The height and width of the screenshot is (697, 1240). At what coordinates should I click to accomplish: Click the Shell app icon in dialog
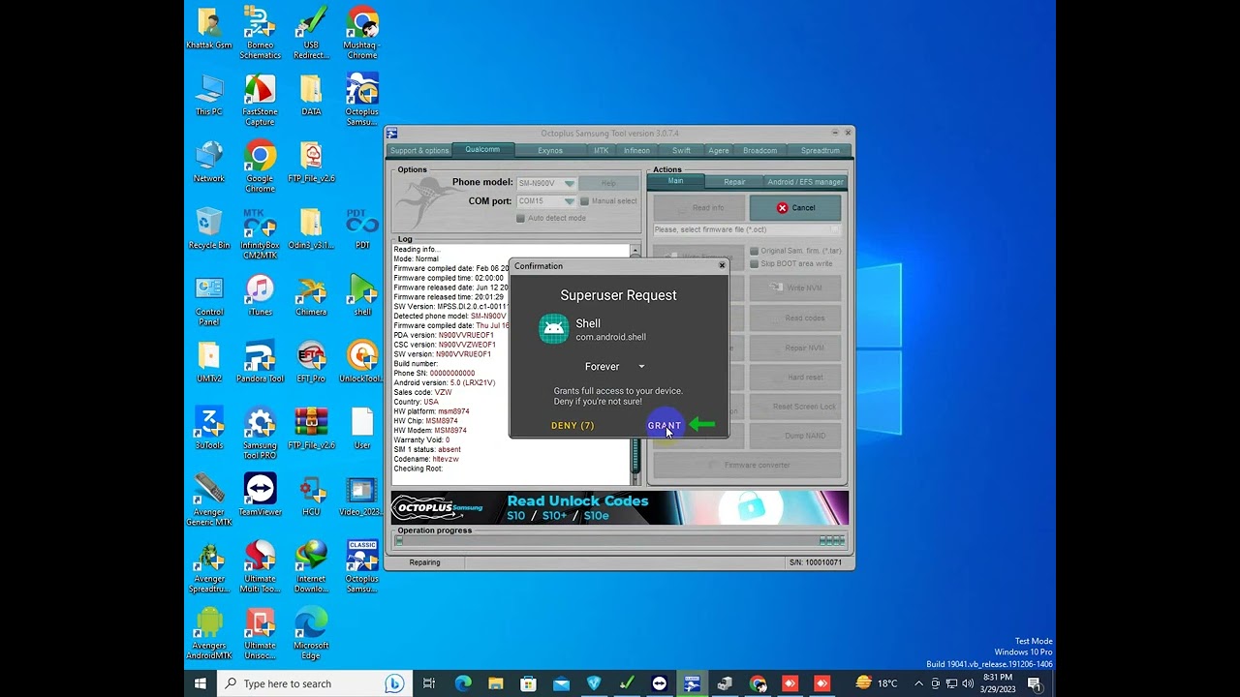pos(553,329)
